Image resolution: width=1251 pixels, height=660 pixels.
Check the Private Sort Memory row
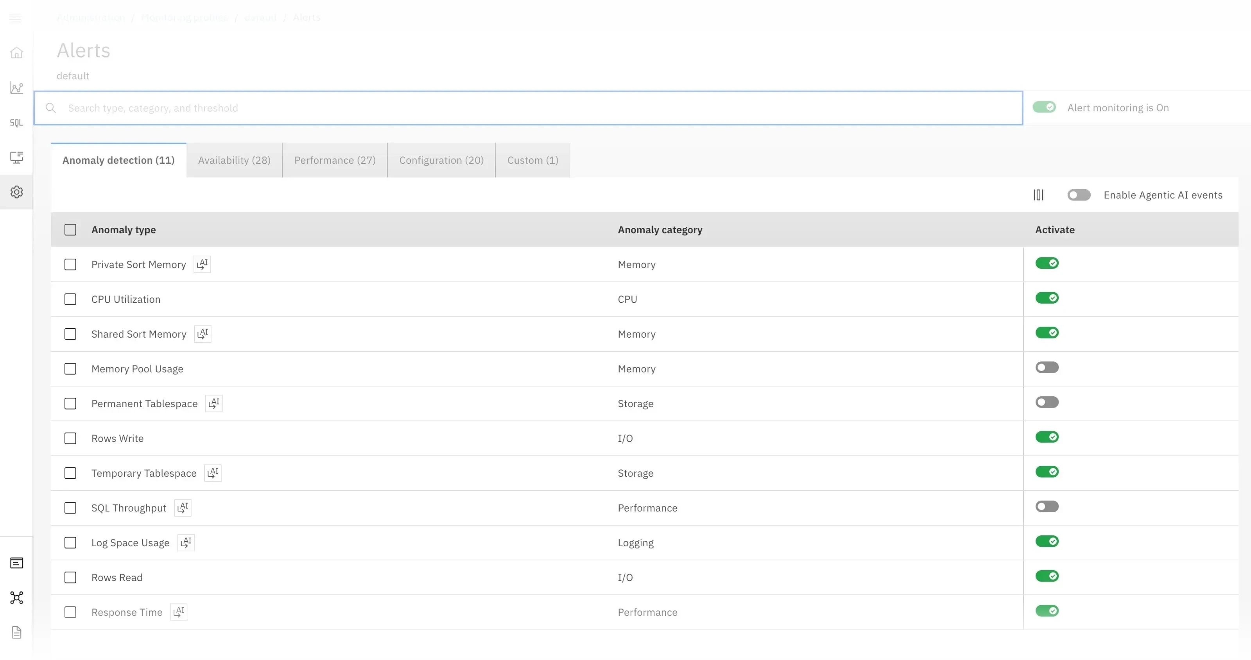coord(70,265)
